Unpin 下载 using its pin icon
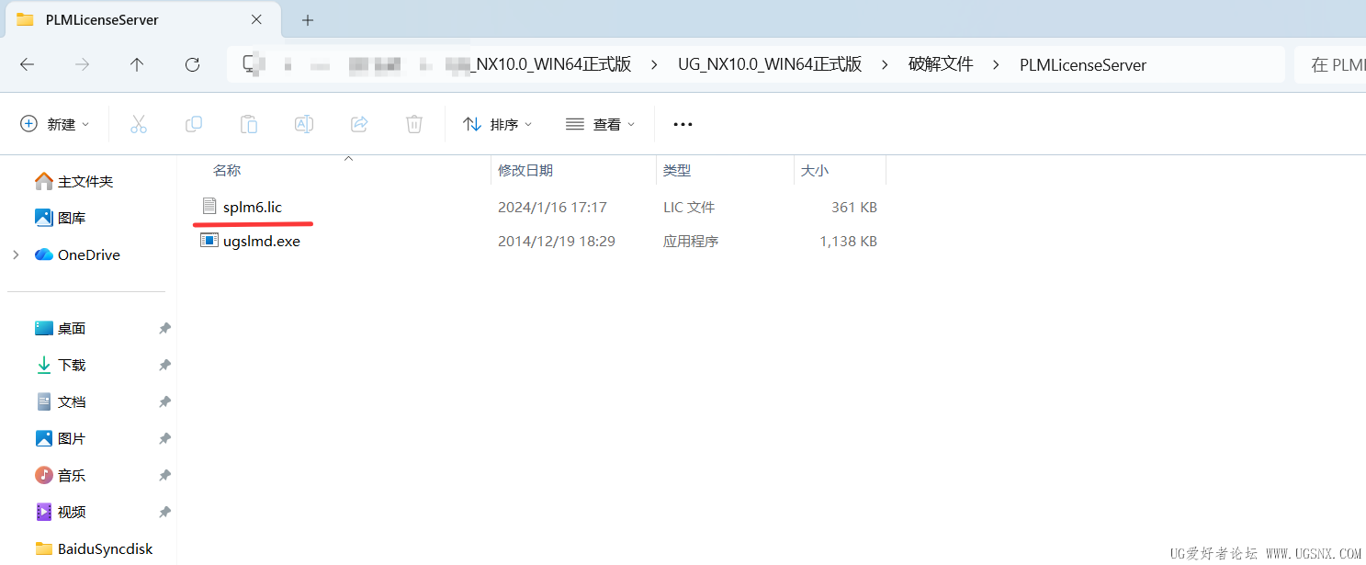This screenshot has height=565, width=1366. point(164,365)
